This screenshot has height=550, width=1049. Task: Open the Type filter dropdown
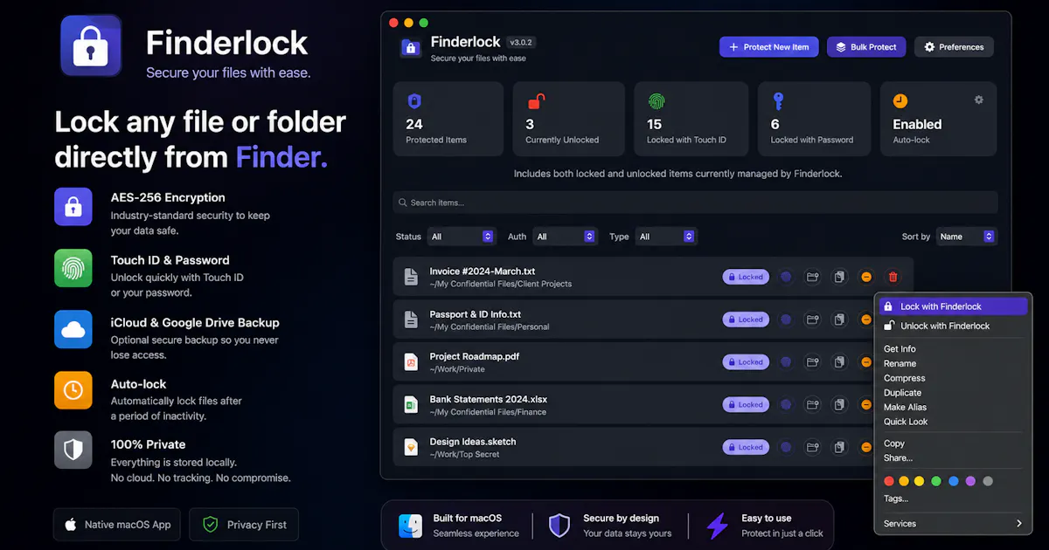click(666, 237)
